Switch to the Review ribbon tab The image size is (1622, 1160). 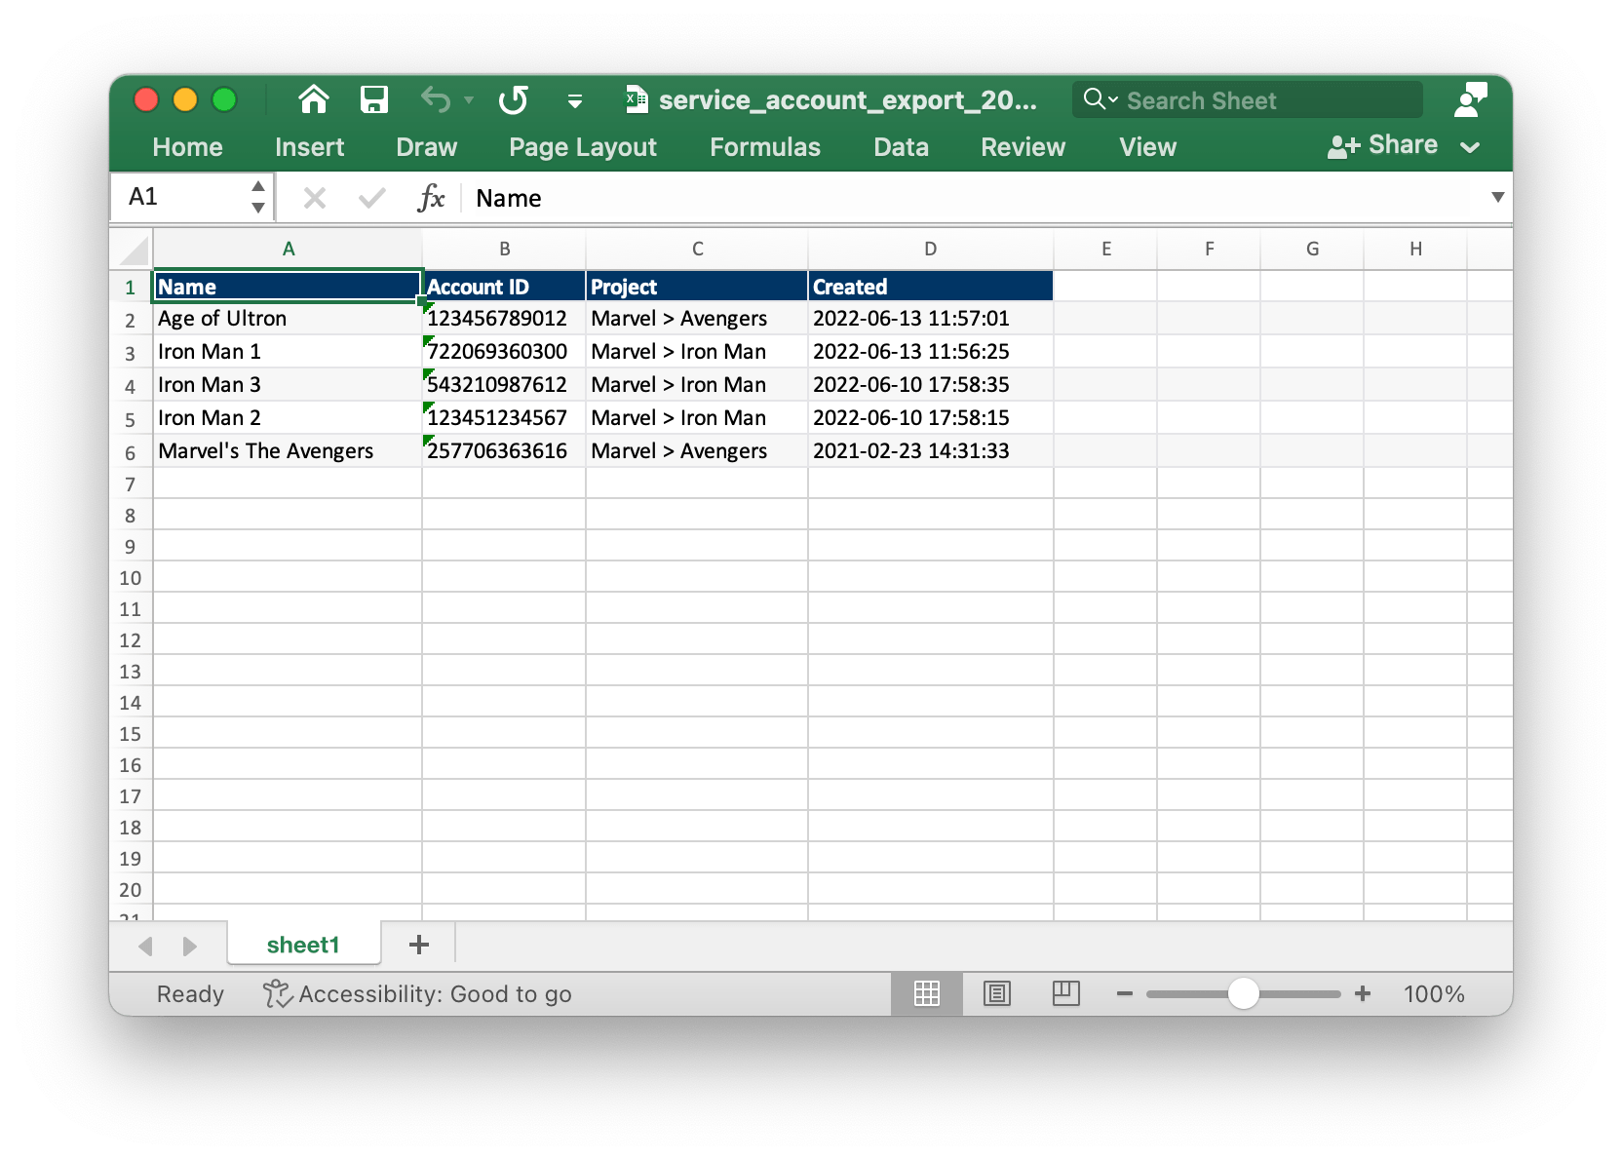pyautogui.click(x=1022, y=146)
